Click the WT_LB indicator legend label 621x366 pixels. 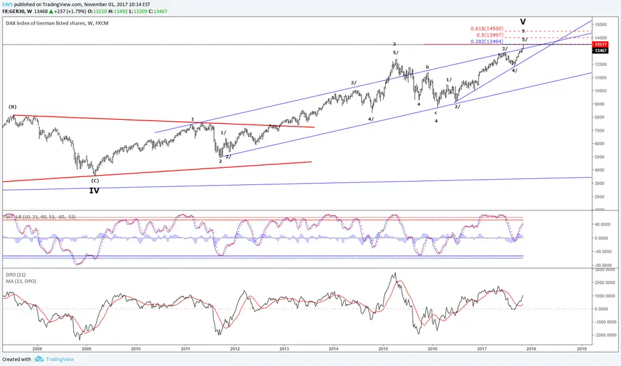pos(41,217)
